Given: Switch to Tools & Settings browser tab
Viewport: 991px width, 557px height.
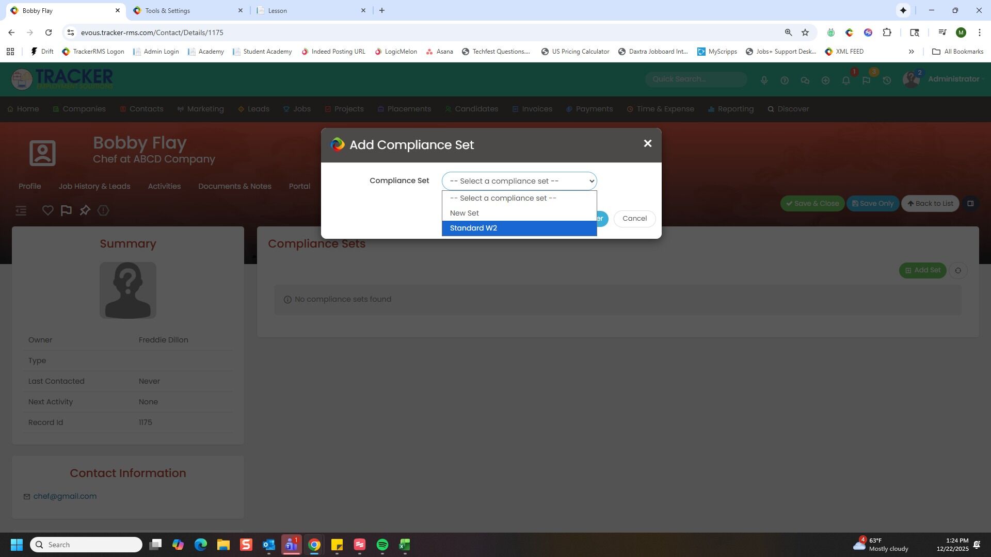Looking at the screenshot, I should pos(168,10).
